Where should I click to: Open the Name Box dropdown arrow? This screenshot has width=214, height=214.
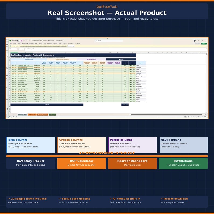point(16,49)
